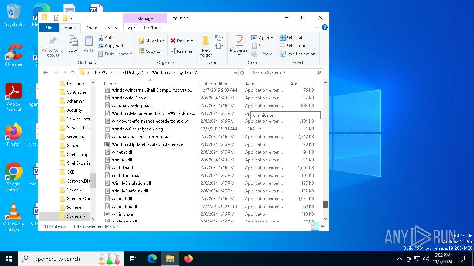The width and height of the screenshot is (474, 266).
Task: Switch to Details view layout icon
Action: (x=315, y=226)
